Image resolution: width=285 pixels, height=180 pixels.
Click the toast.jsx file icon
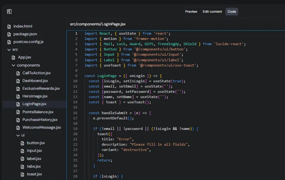tap(22, 174)
